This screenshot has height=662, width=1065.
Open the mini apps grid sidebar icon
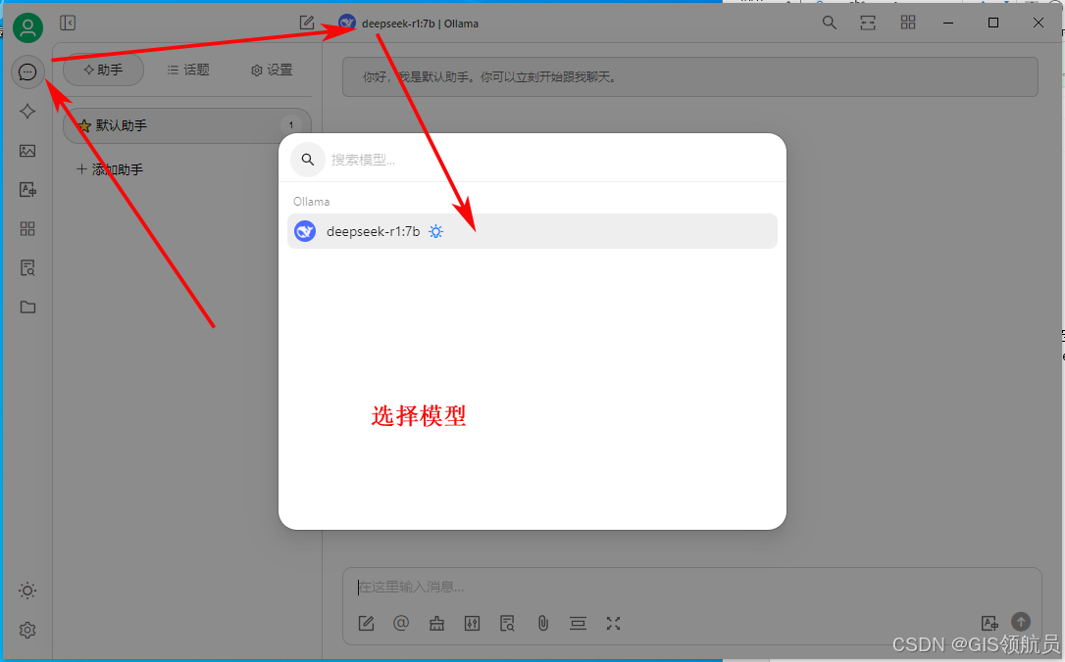(27, 228)
